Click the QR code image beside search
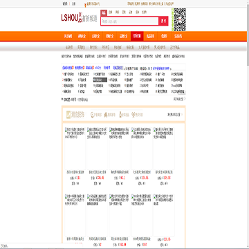249x249 pixels. point(180,19)
